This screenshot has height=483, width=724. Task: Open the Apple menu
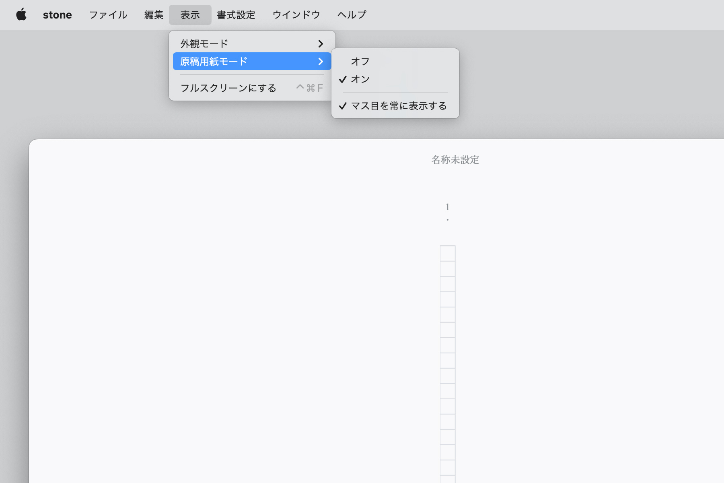pos(21,15)
